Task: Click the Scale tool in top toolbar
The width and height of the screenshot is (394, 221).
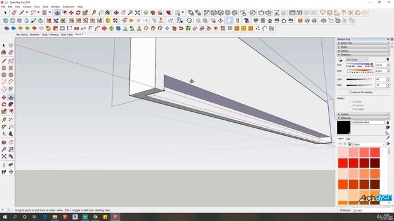Action: [x=85, y=12]
